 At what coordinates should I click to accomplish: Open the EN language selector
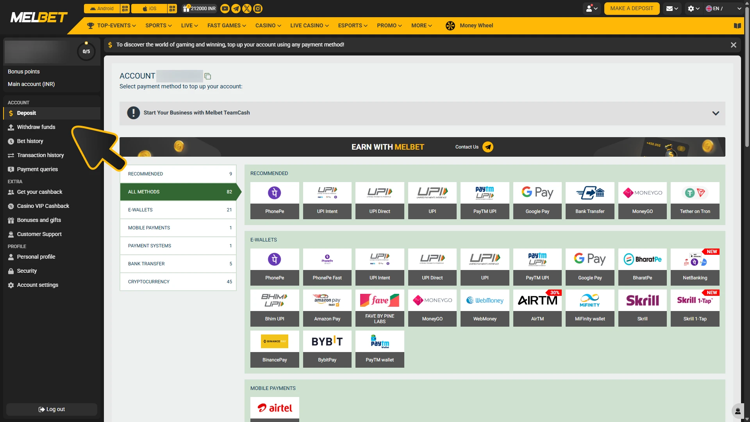pos(723,9)
